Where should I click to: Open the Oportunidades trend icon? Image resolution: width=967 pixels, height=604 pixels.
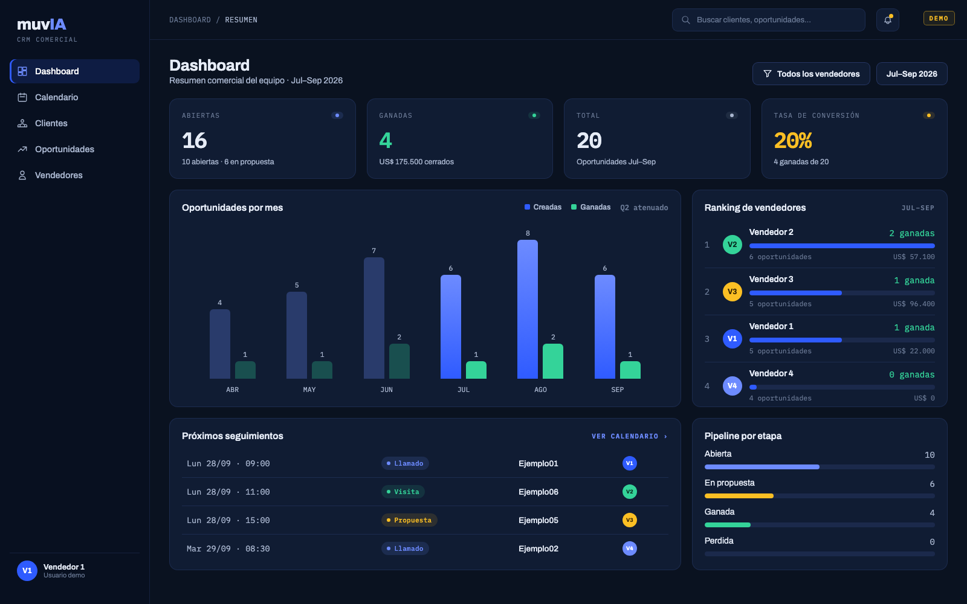click(22, 149)
